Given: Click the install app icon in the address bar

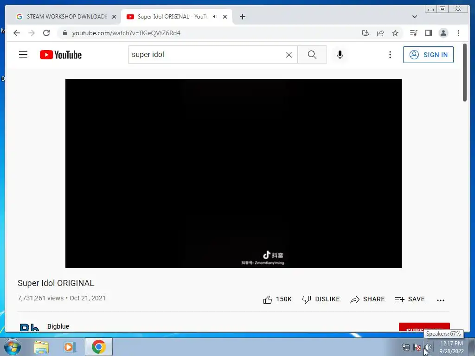Looking at the screenshot, I should (x=366, y=33).
